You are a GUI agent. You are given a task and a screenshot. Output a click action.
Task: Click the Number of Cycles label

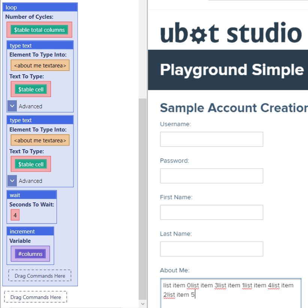pos(29,17)
